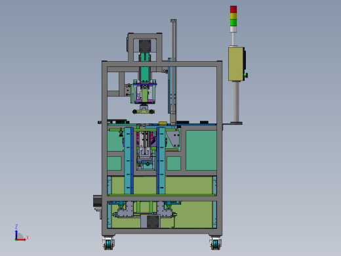The width and height of the screenshot is (341, 256).
Task: Click the green button on the control box side
Action: pos(246,75)
